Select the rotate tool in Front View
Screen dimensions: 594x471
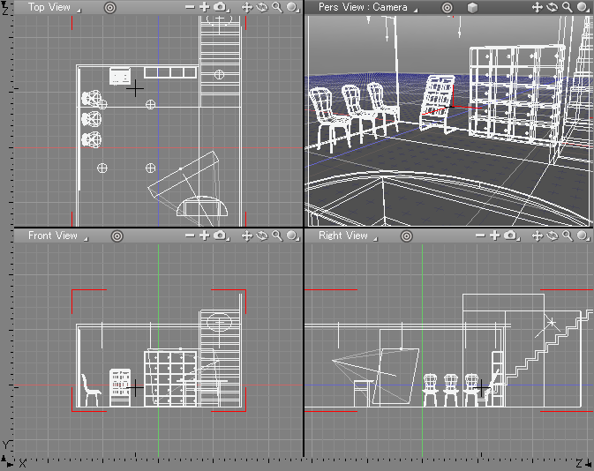(262, 235)
